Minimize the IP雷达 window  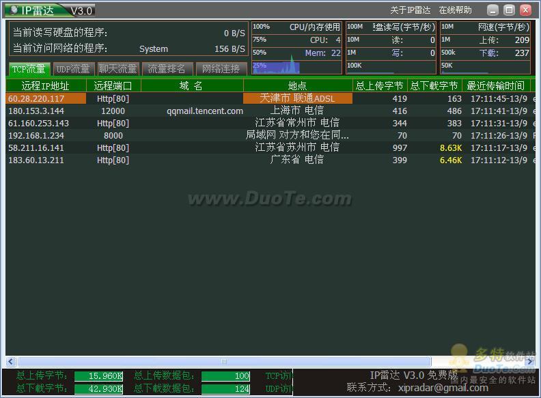[x=493, y=10]
